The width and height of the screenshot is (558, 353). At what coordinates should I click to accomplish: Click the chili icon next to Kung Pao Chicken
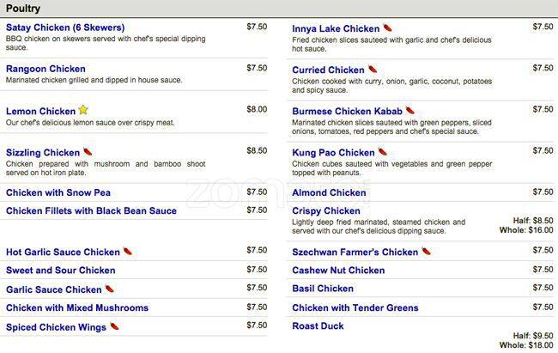pos(382,152)
